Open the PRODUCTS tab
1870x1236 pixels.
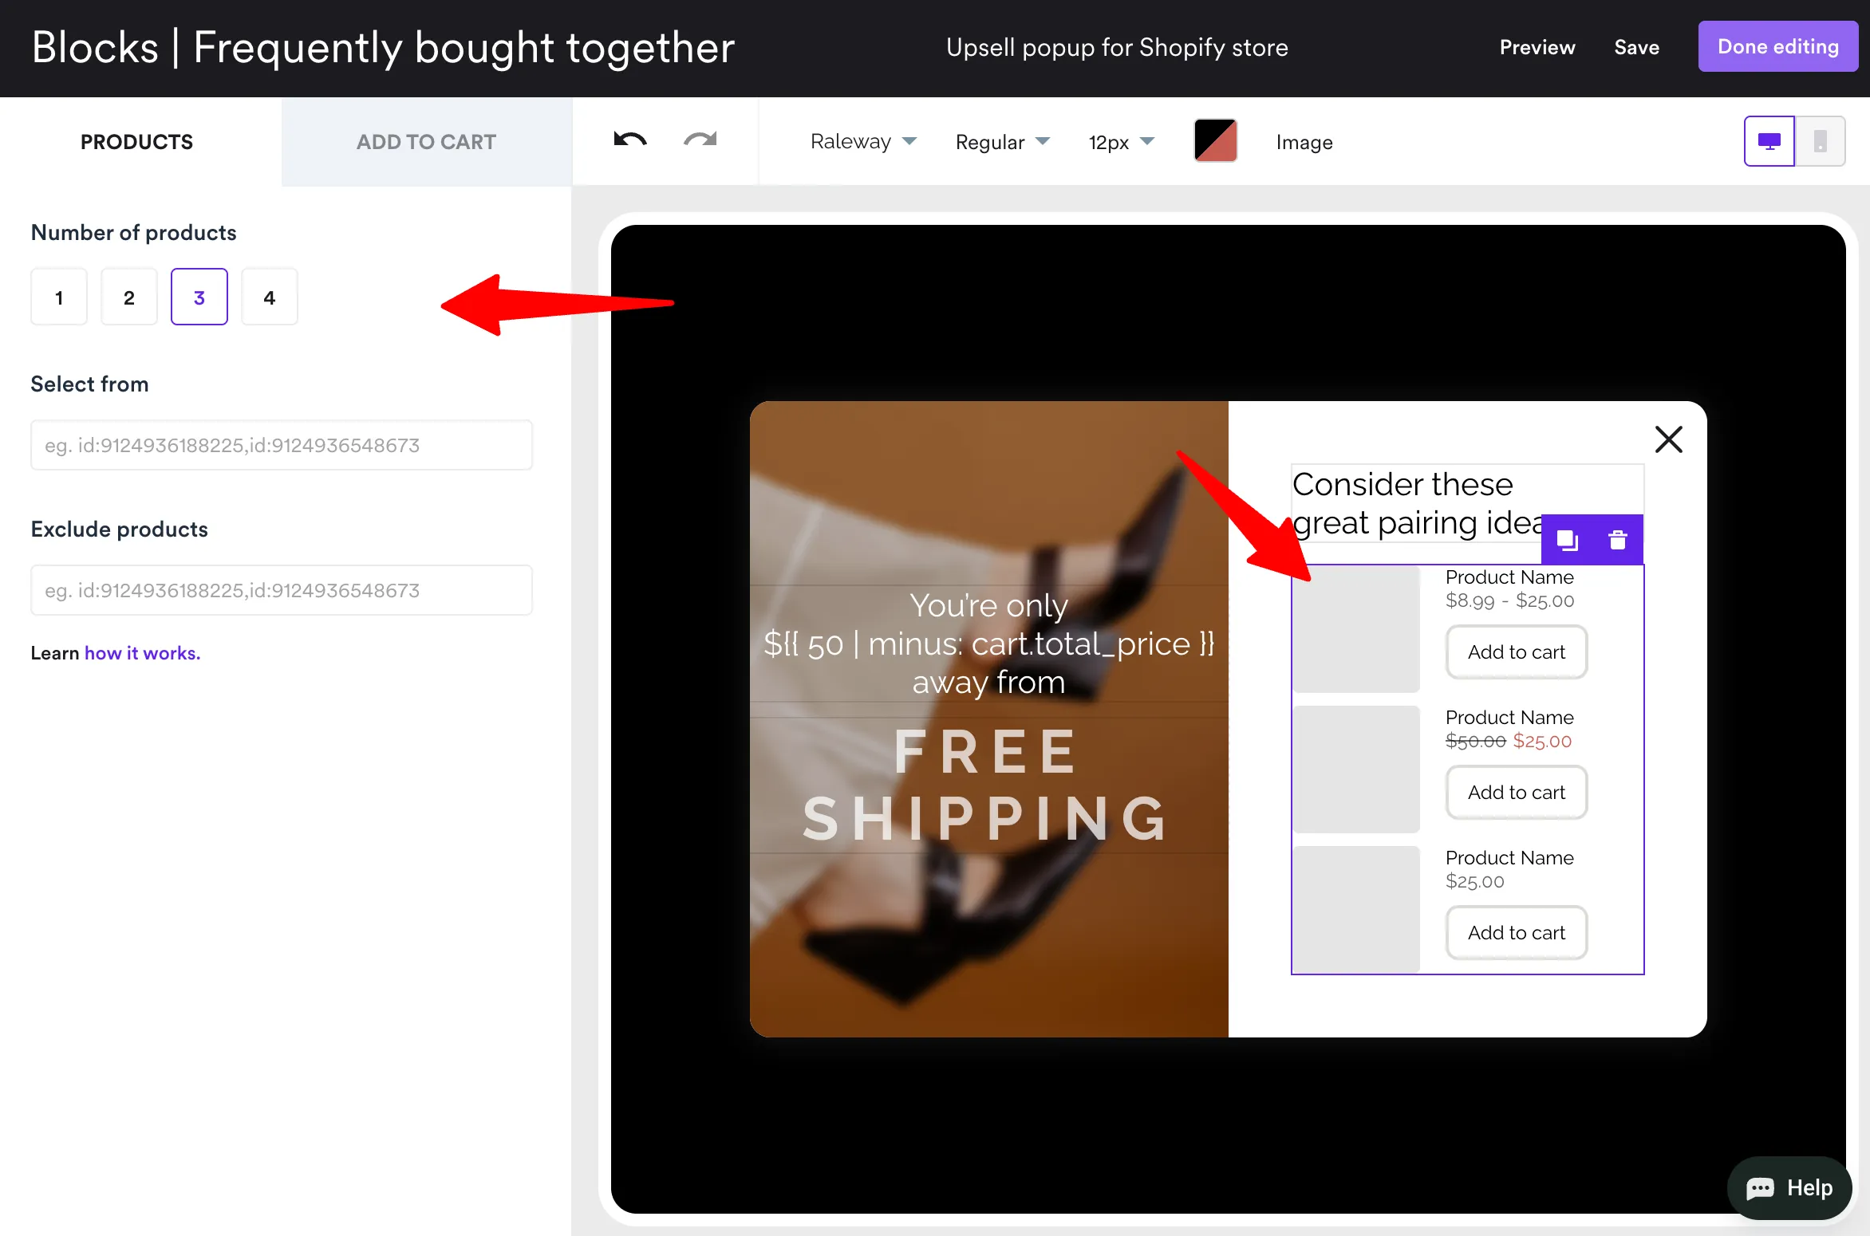click(x=136, y=141)
